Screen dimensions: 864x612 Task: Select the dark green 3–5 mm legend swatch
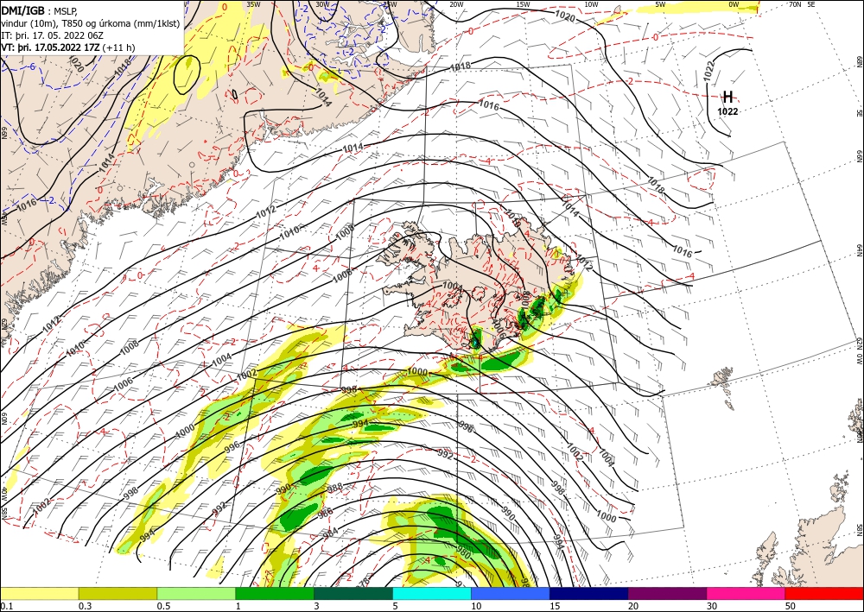pos(353,593)
